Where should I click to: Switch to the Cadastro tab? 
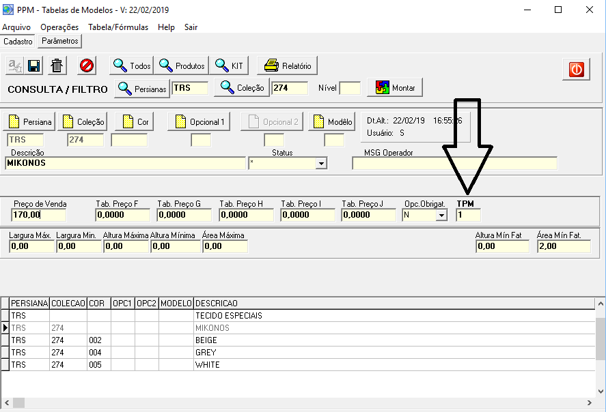tap(18, 42)
